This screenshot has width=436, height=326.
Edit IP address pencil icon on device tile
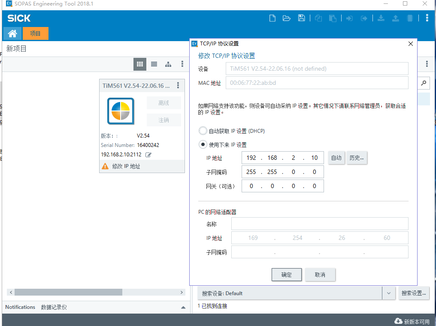tap(148, 155)
